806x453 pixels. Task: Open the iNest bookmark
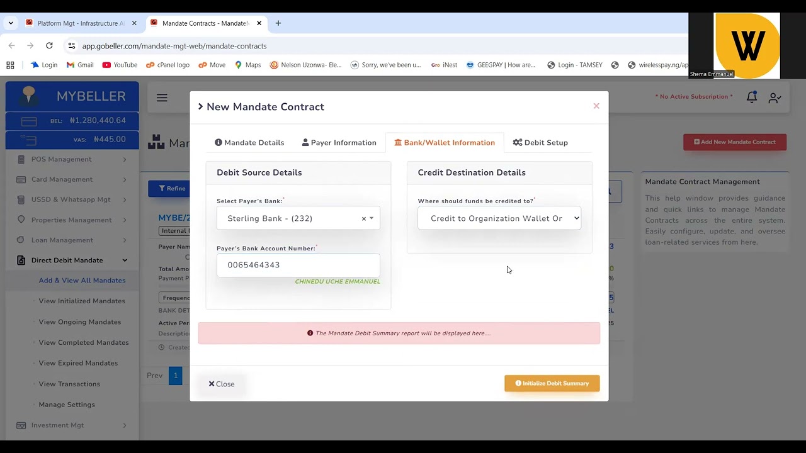pyautogui.click(x=444, y=65)
